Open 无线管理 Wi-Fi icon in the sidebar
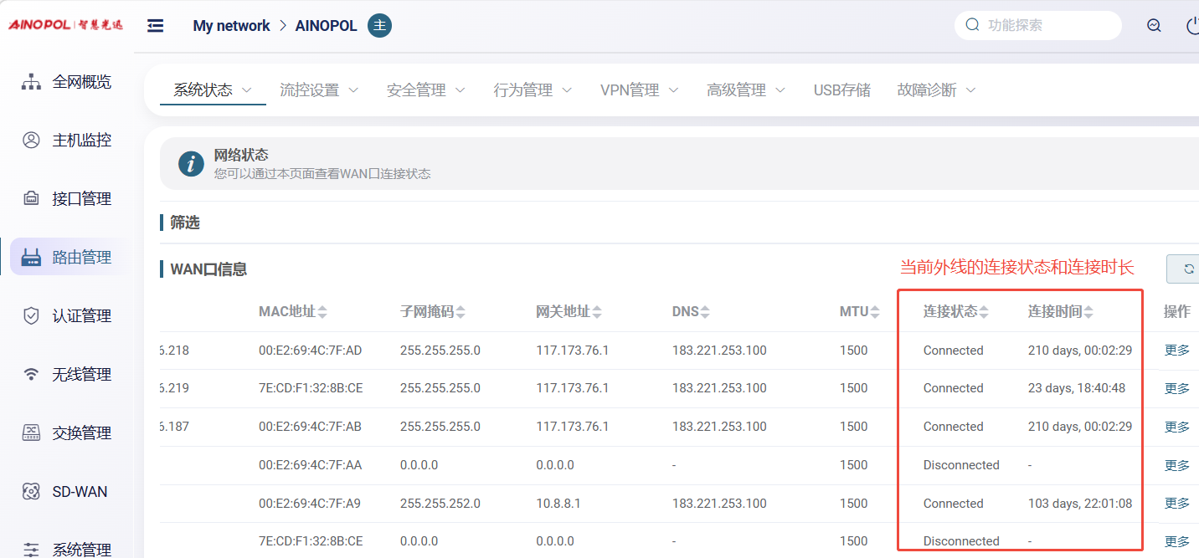 31,375
